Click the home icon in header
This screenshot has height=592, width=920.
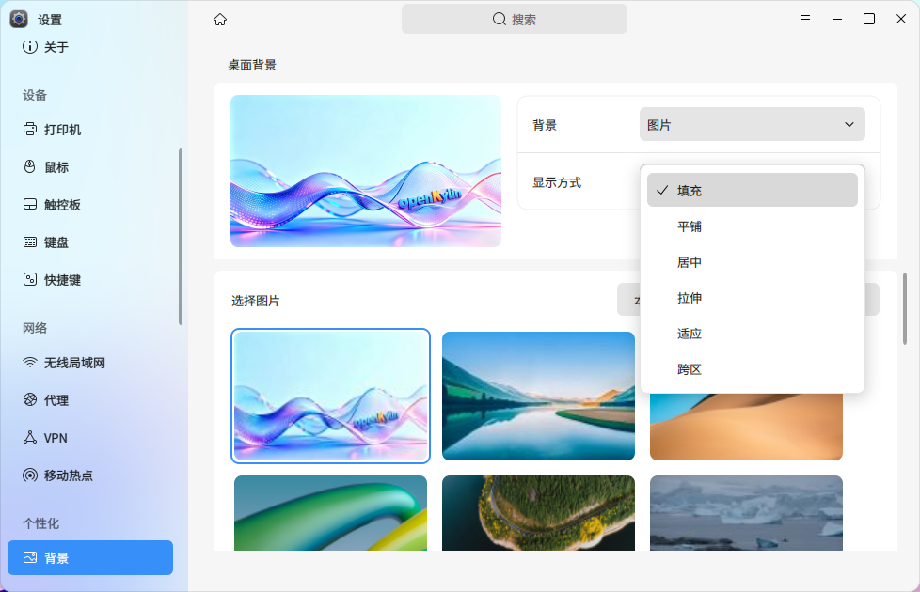220,20
